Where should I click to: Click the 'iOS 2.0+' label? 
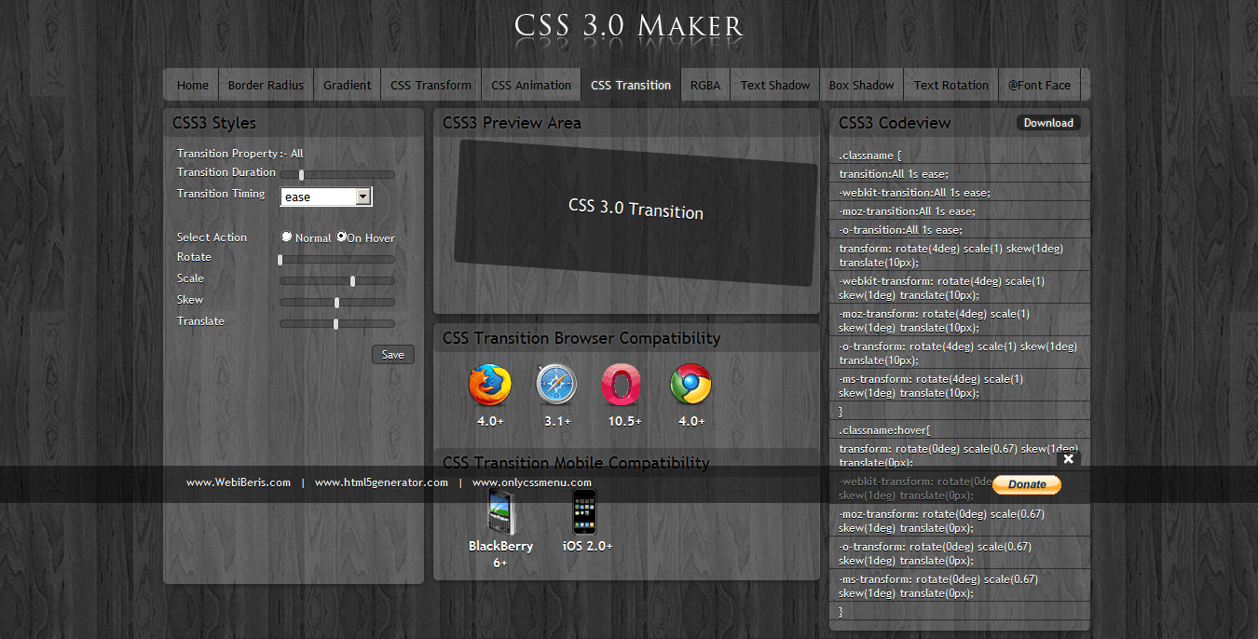[587, 546]
